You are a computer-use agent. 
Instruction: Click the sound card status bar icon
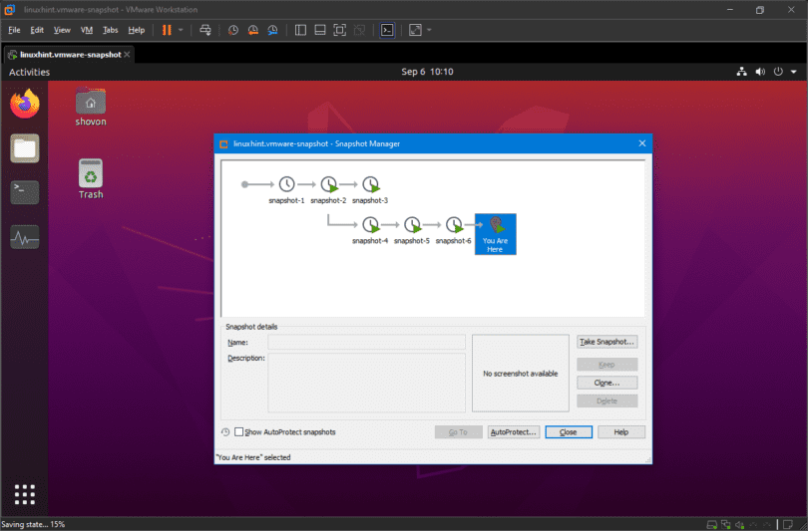point(739,525)
